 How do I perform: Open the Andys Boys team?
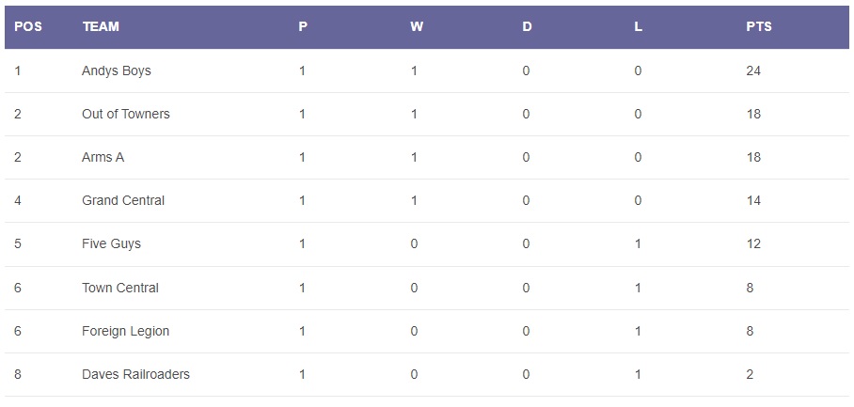click(x=117, y=70)
